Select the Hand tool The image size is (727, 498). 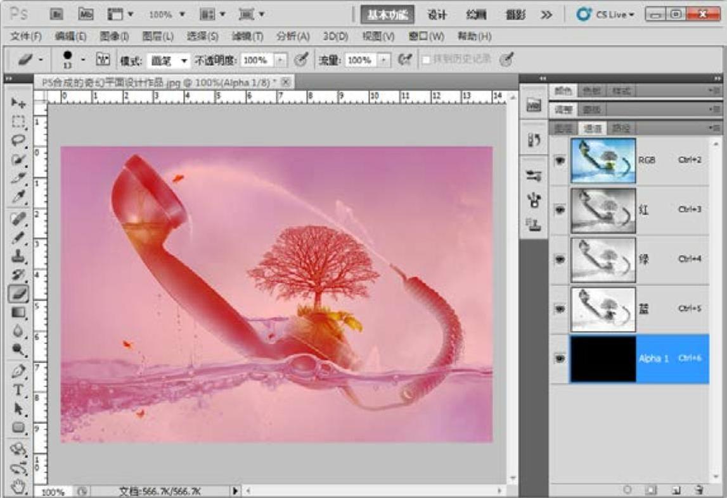(x=18, y=485)
